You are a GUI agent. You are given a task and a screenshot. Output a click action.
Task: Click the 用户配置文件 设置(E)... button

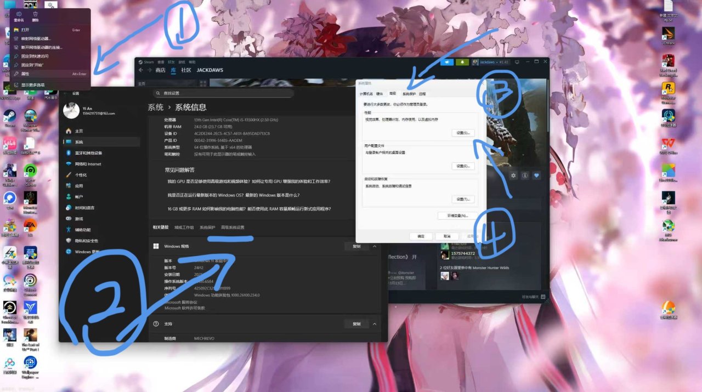[463, 166]
